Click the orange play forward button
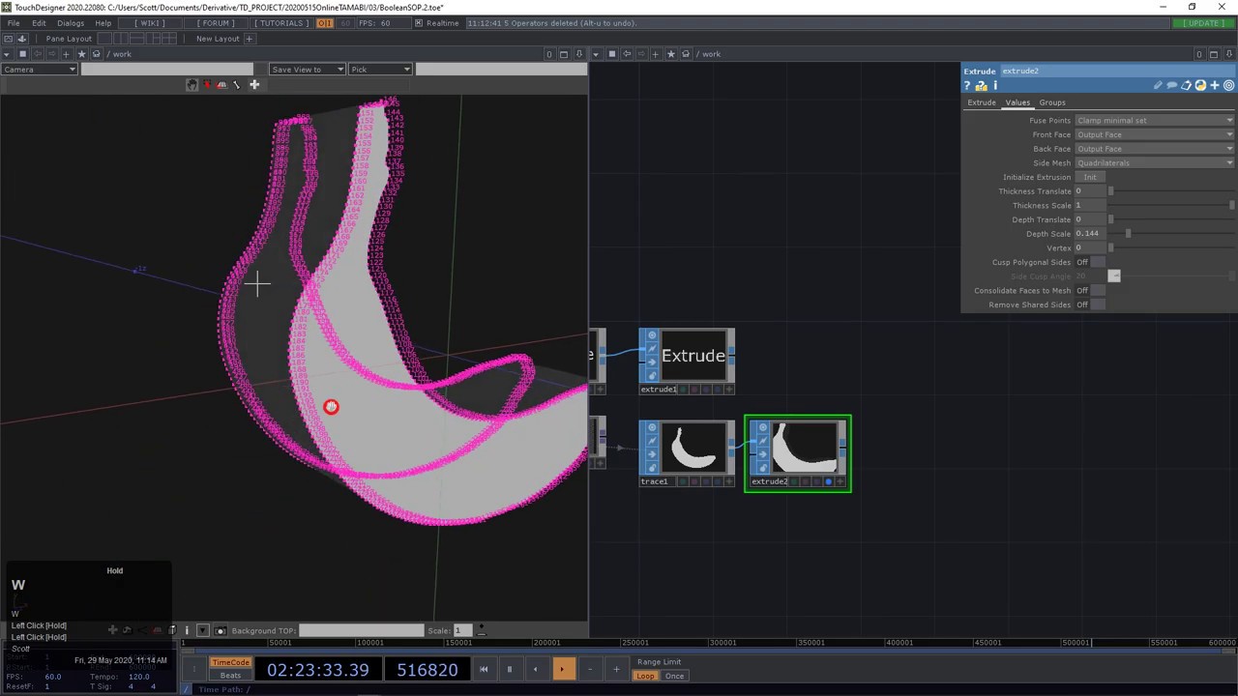This screenshot has height=696, width=1238. click(563, 669)
